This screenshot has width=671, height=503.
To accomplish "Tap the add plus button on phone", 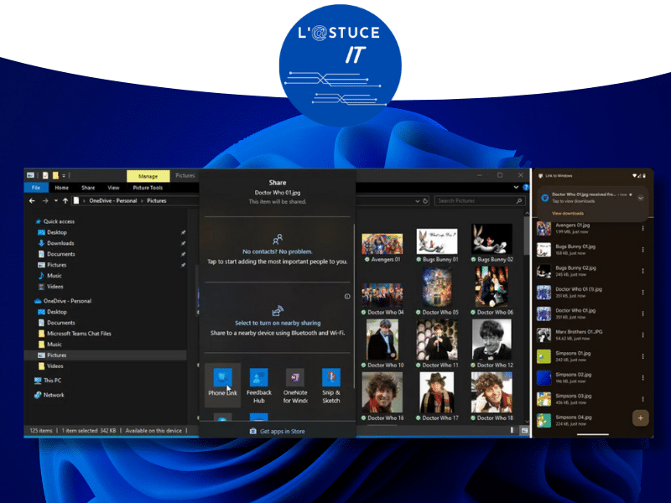I will point(640,417).
